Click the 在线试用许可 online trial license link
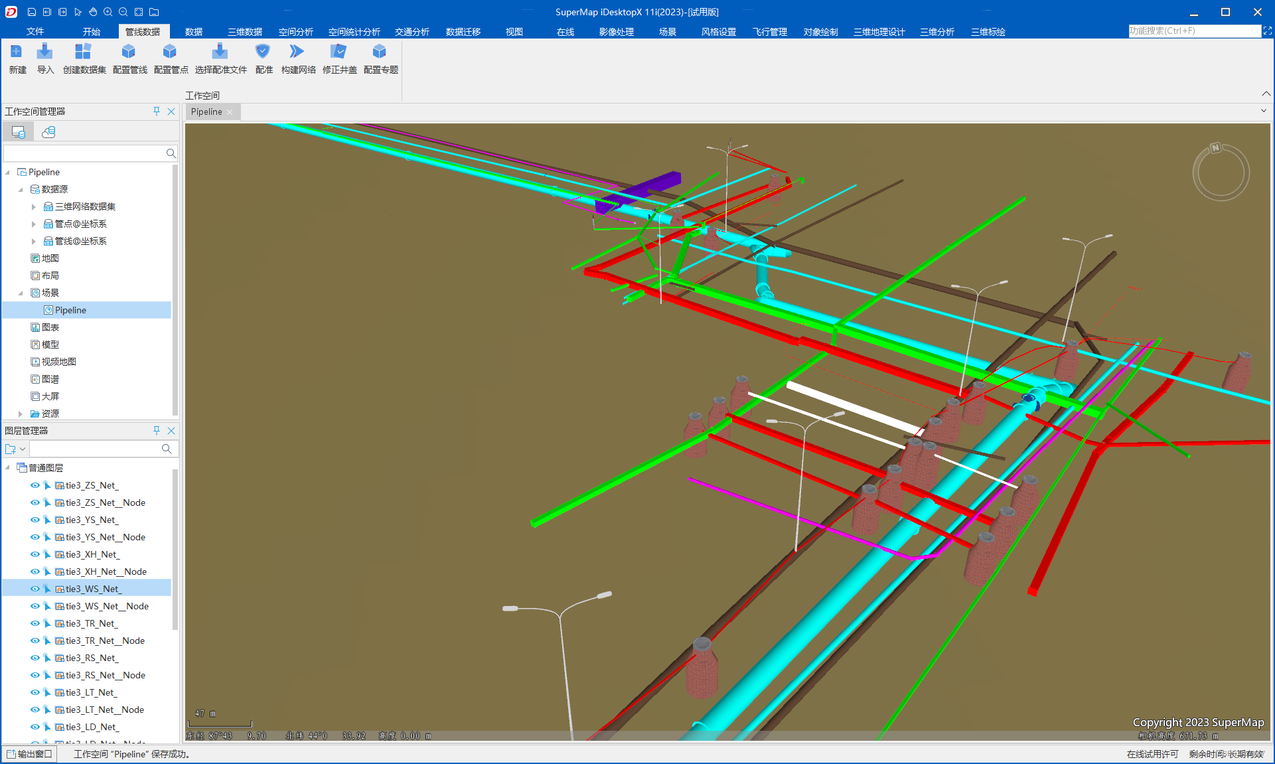Screen dimensions: 1275x764 [x=1152, y=754]
